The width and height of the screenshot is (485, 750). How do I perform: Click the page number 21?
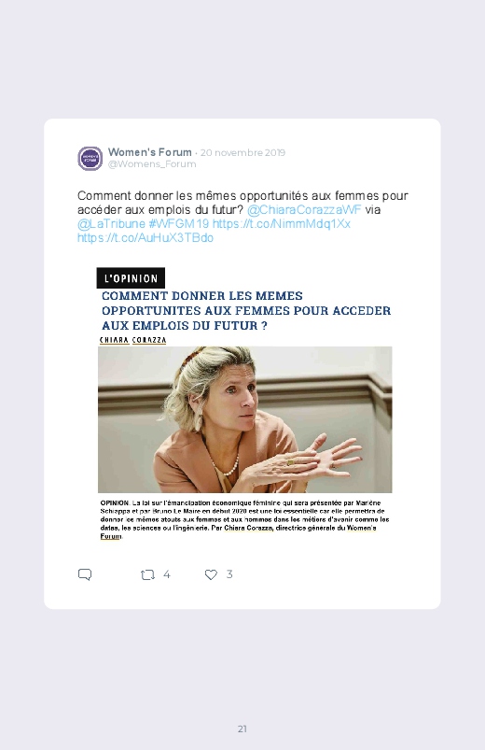pos(242,729)
